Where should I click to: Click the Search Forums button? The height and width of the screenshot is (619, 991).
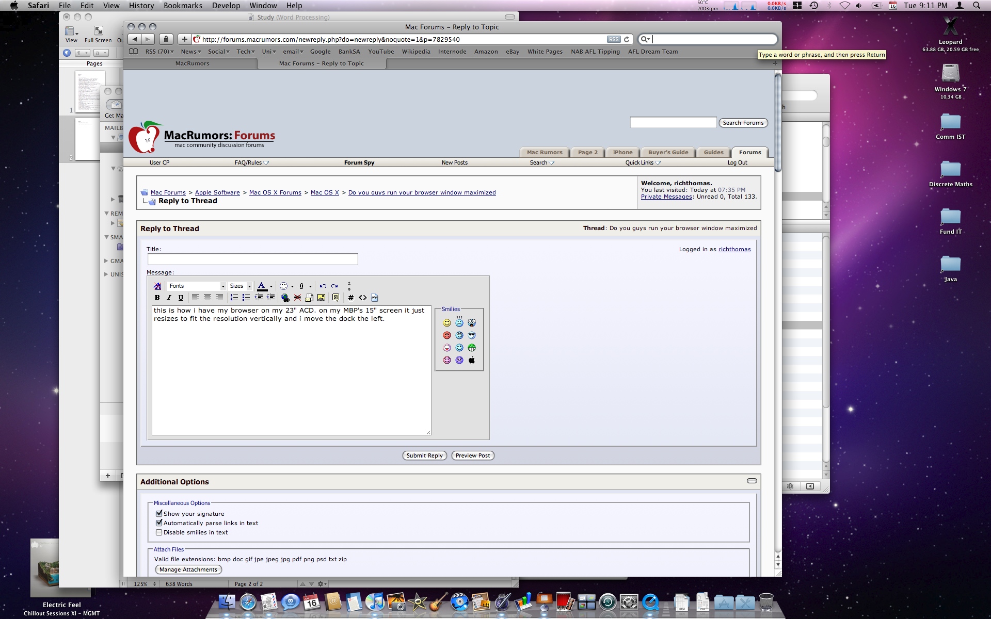(x=743, y=123)
